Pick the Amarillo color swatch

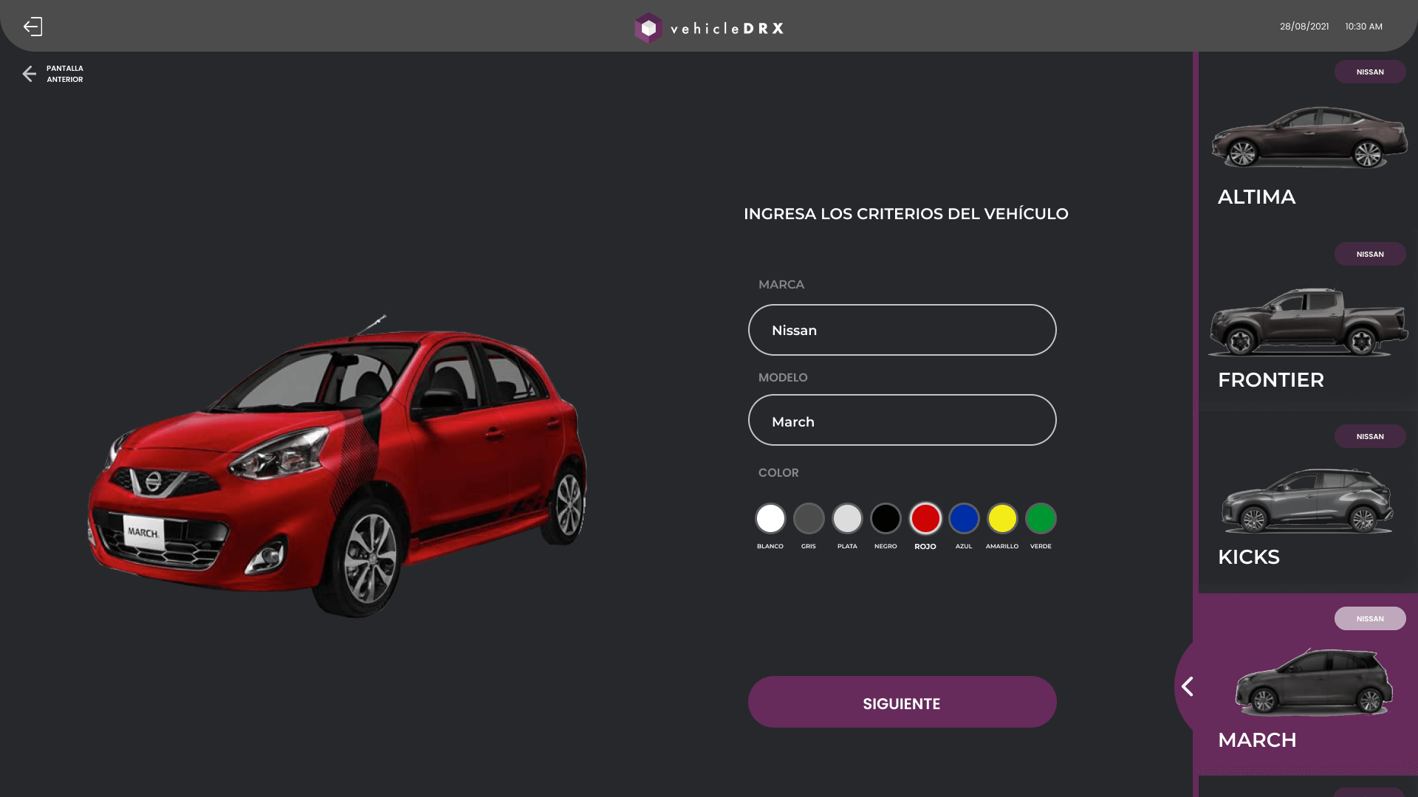coord(1002,519)
